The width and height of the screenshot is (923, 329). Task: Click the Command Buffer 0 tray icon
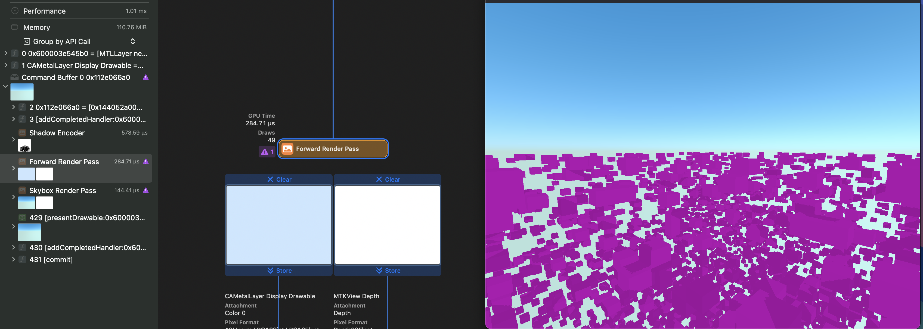15,77
